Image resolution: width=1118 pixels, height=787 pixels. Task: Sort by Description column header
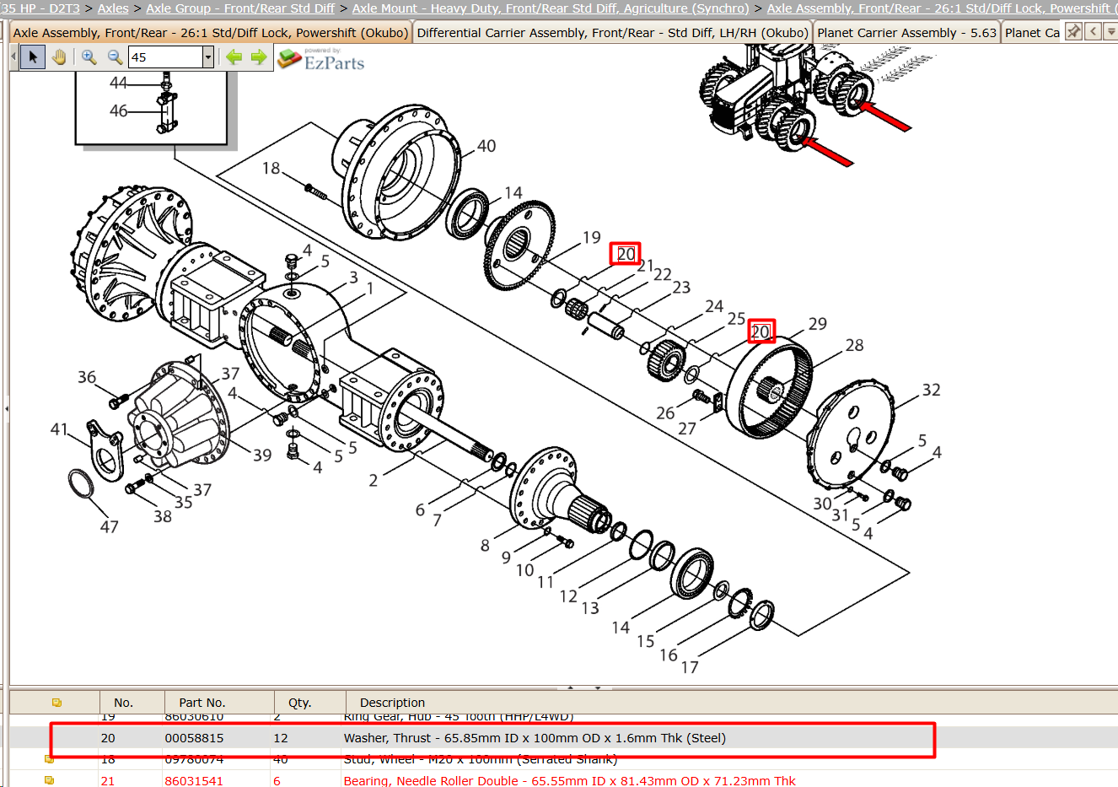point(393,703)
